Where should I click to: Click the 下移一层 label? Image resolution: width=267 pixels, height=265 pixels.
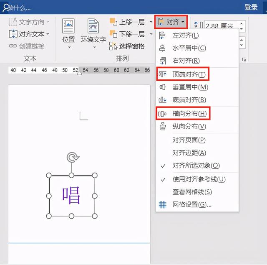click(132, 34)
